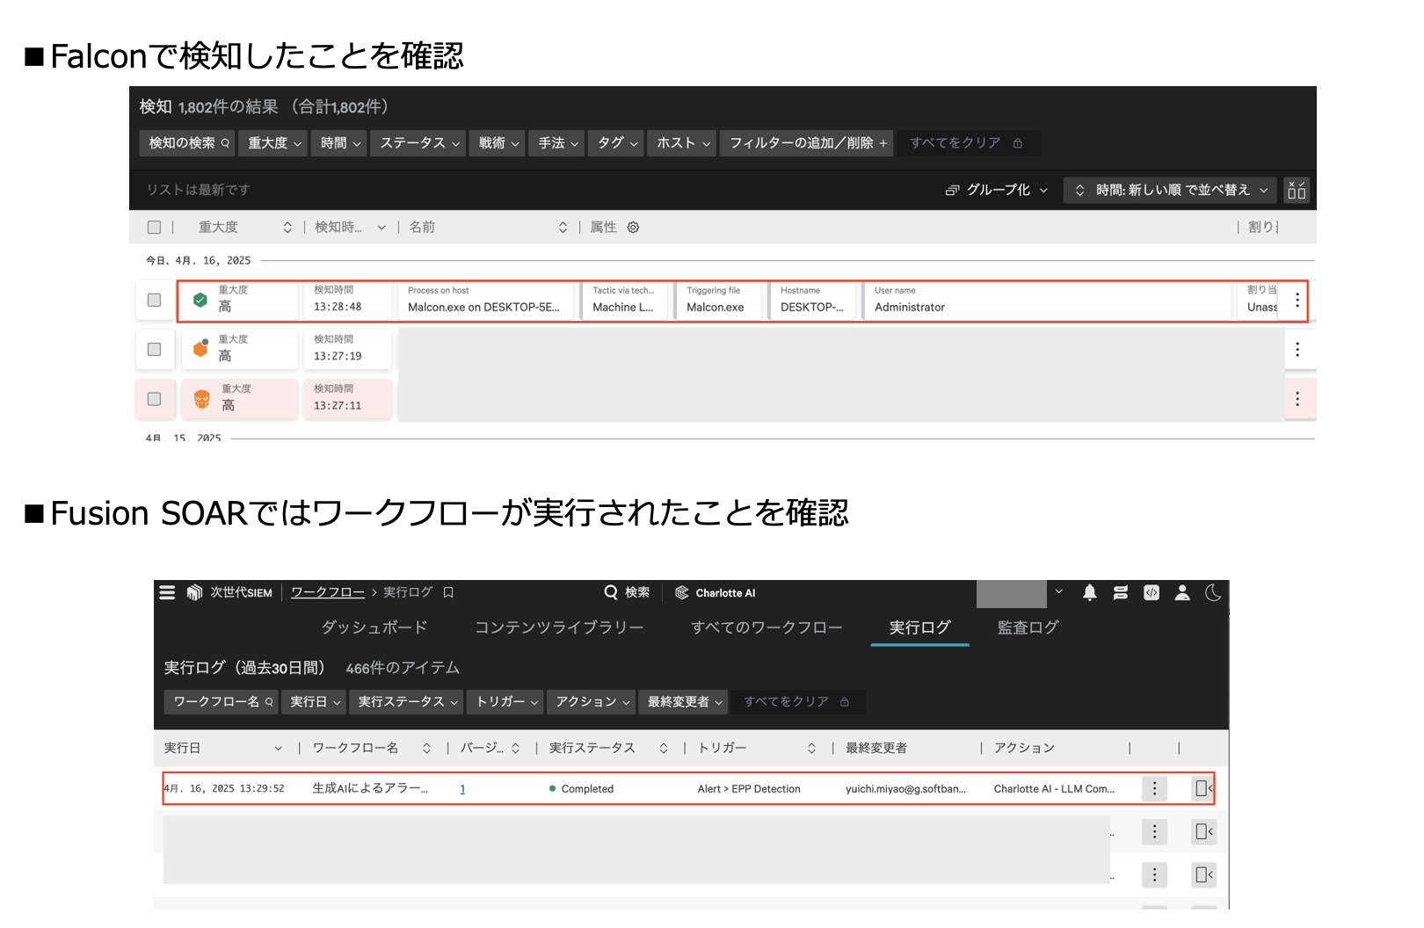Expand the 実行ステータス filter
This screenshot has height=928, width=1424.
[408, 701]
